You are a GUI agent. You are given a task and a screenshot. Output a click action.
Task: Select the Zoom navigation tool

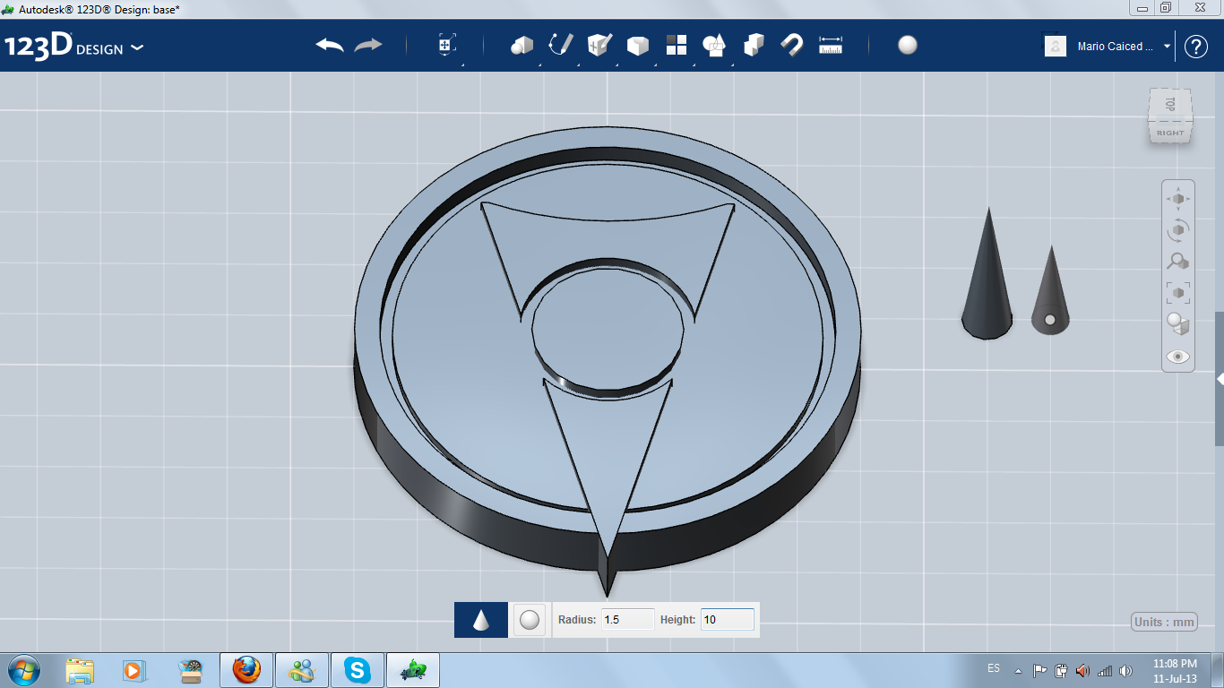[1178, 261]
